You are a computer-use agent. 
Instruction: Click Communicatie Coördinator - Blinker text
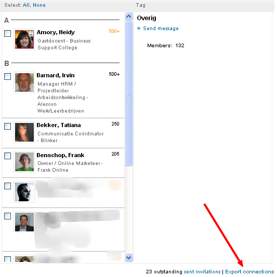(x=71, y=137)
